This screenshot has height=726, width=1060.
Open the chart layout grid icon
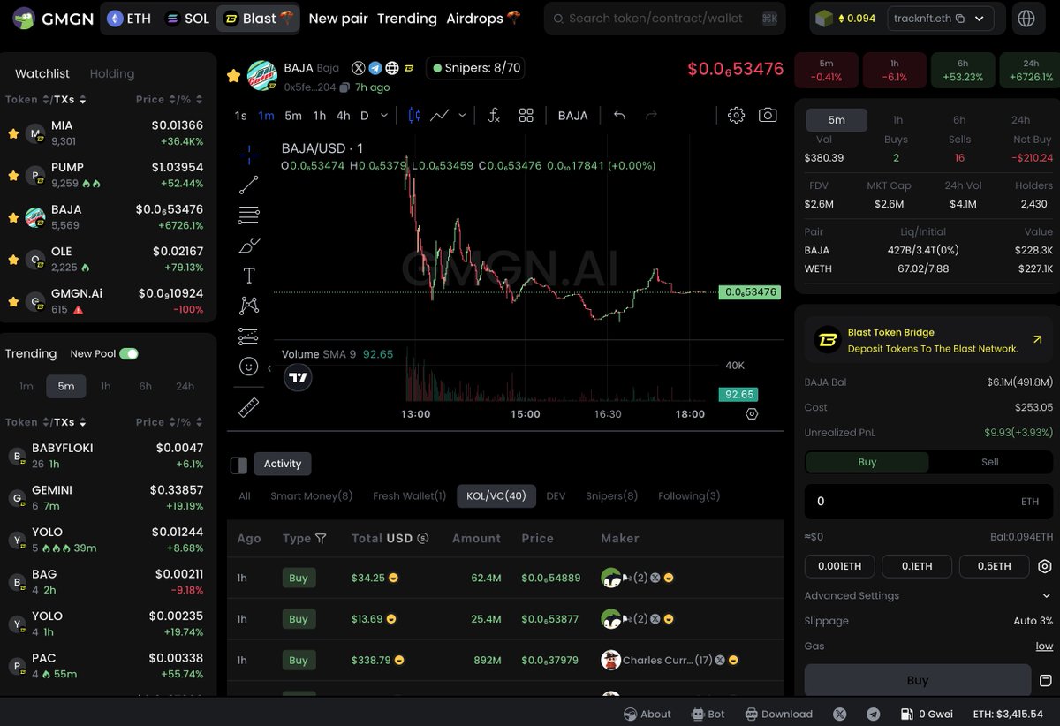pos(526,116)
